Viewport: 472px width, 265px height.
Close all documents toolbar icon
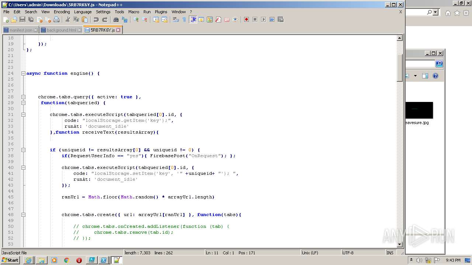(48, 20)
